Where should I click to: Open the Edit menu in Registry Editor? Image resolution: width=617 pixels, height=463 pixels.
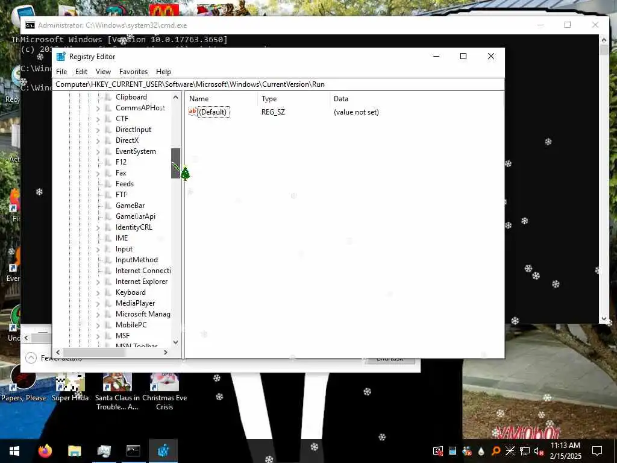pos(81,72)
